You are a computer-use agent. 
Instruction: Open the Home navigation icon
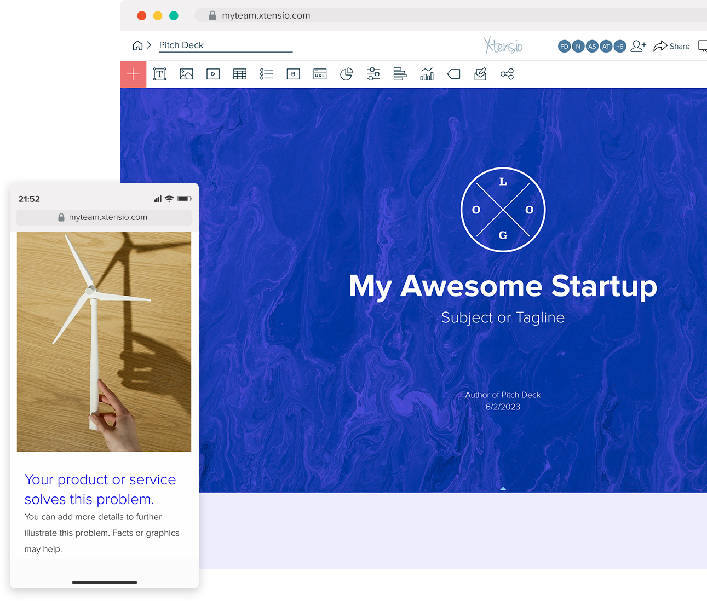pyautogui.click(x=136, y=45)
